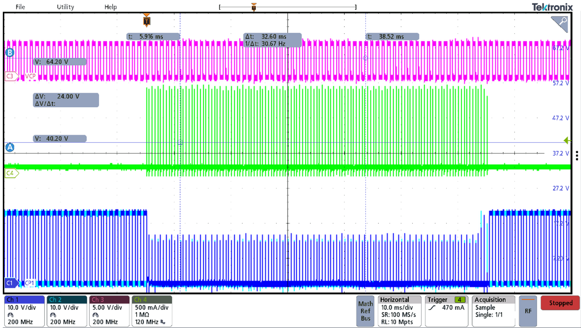Select the C3 VCP waveform handle
The image size is (581, 328).
click(x=11, y=76)
